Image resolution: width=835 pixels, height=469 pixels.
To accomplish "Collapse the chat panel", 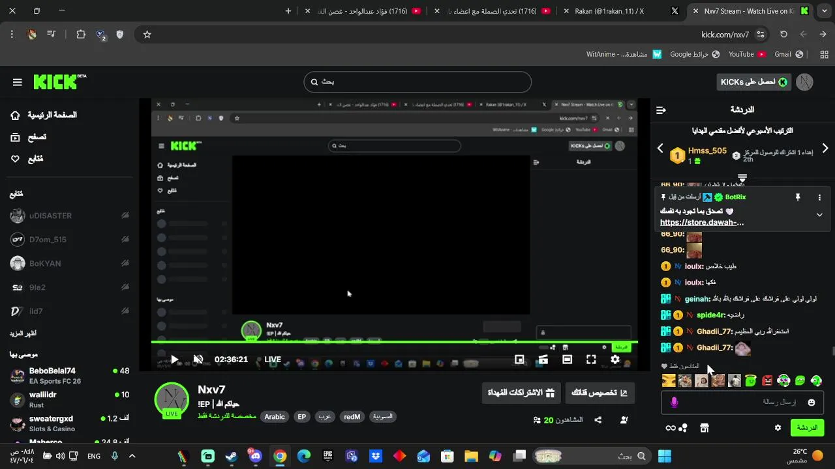I will pos(661,110).
